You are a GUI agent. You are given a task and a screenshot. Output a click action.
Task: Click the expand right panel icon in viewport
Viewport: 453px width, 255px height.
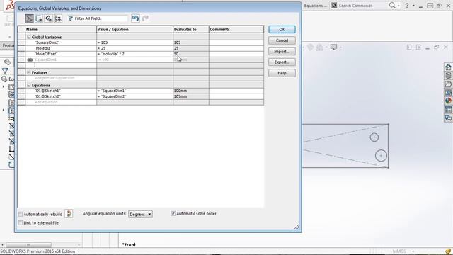click(418, 47)
